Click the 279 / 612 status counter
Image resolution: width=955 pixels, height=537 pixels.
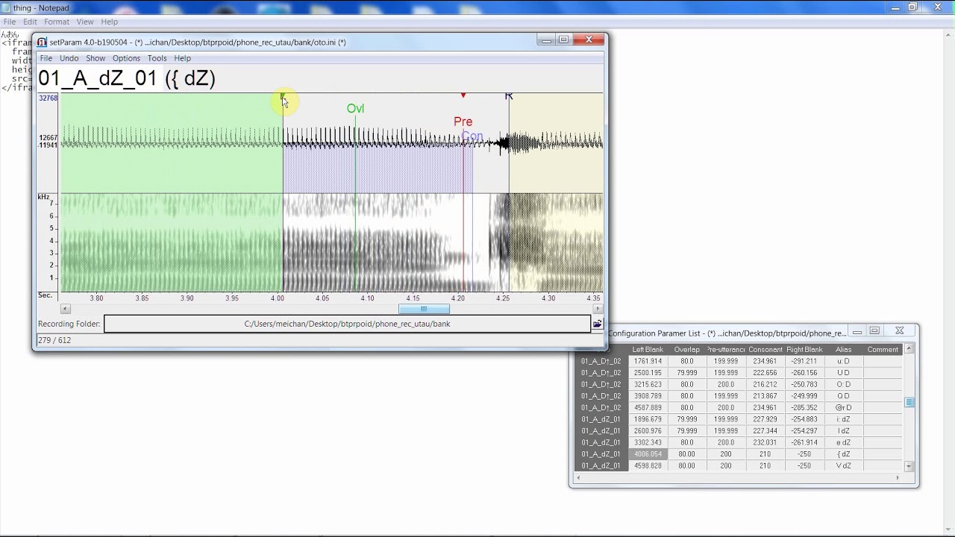click(x=54, y=340)
